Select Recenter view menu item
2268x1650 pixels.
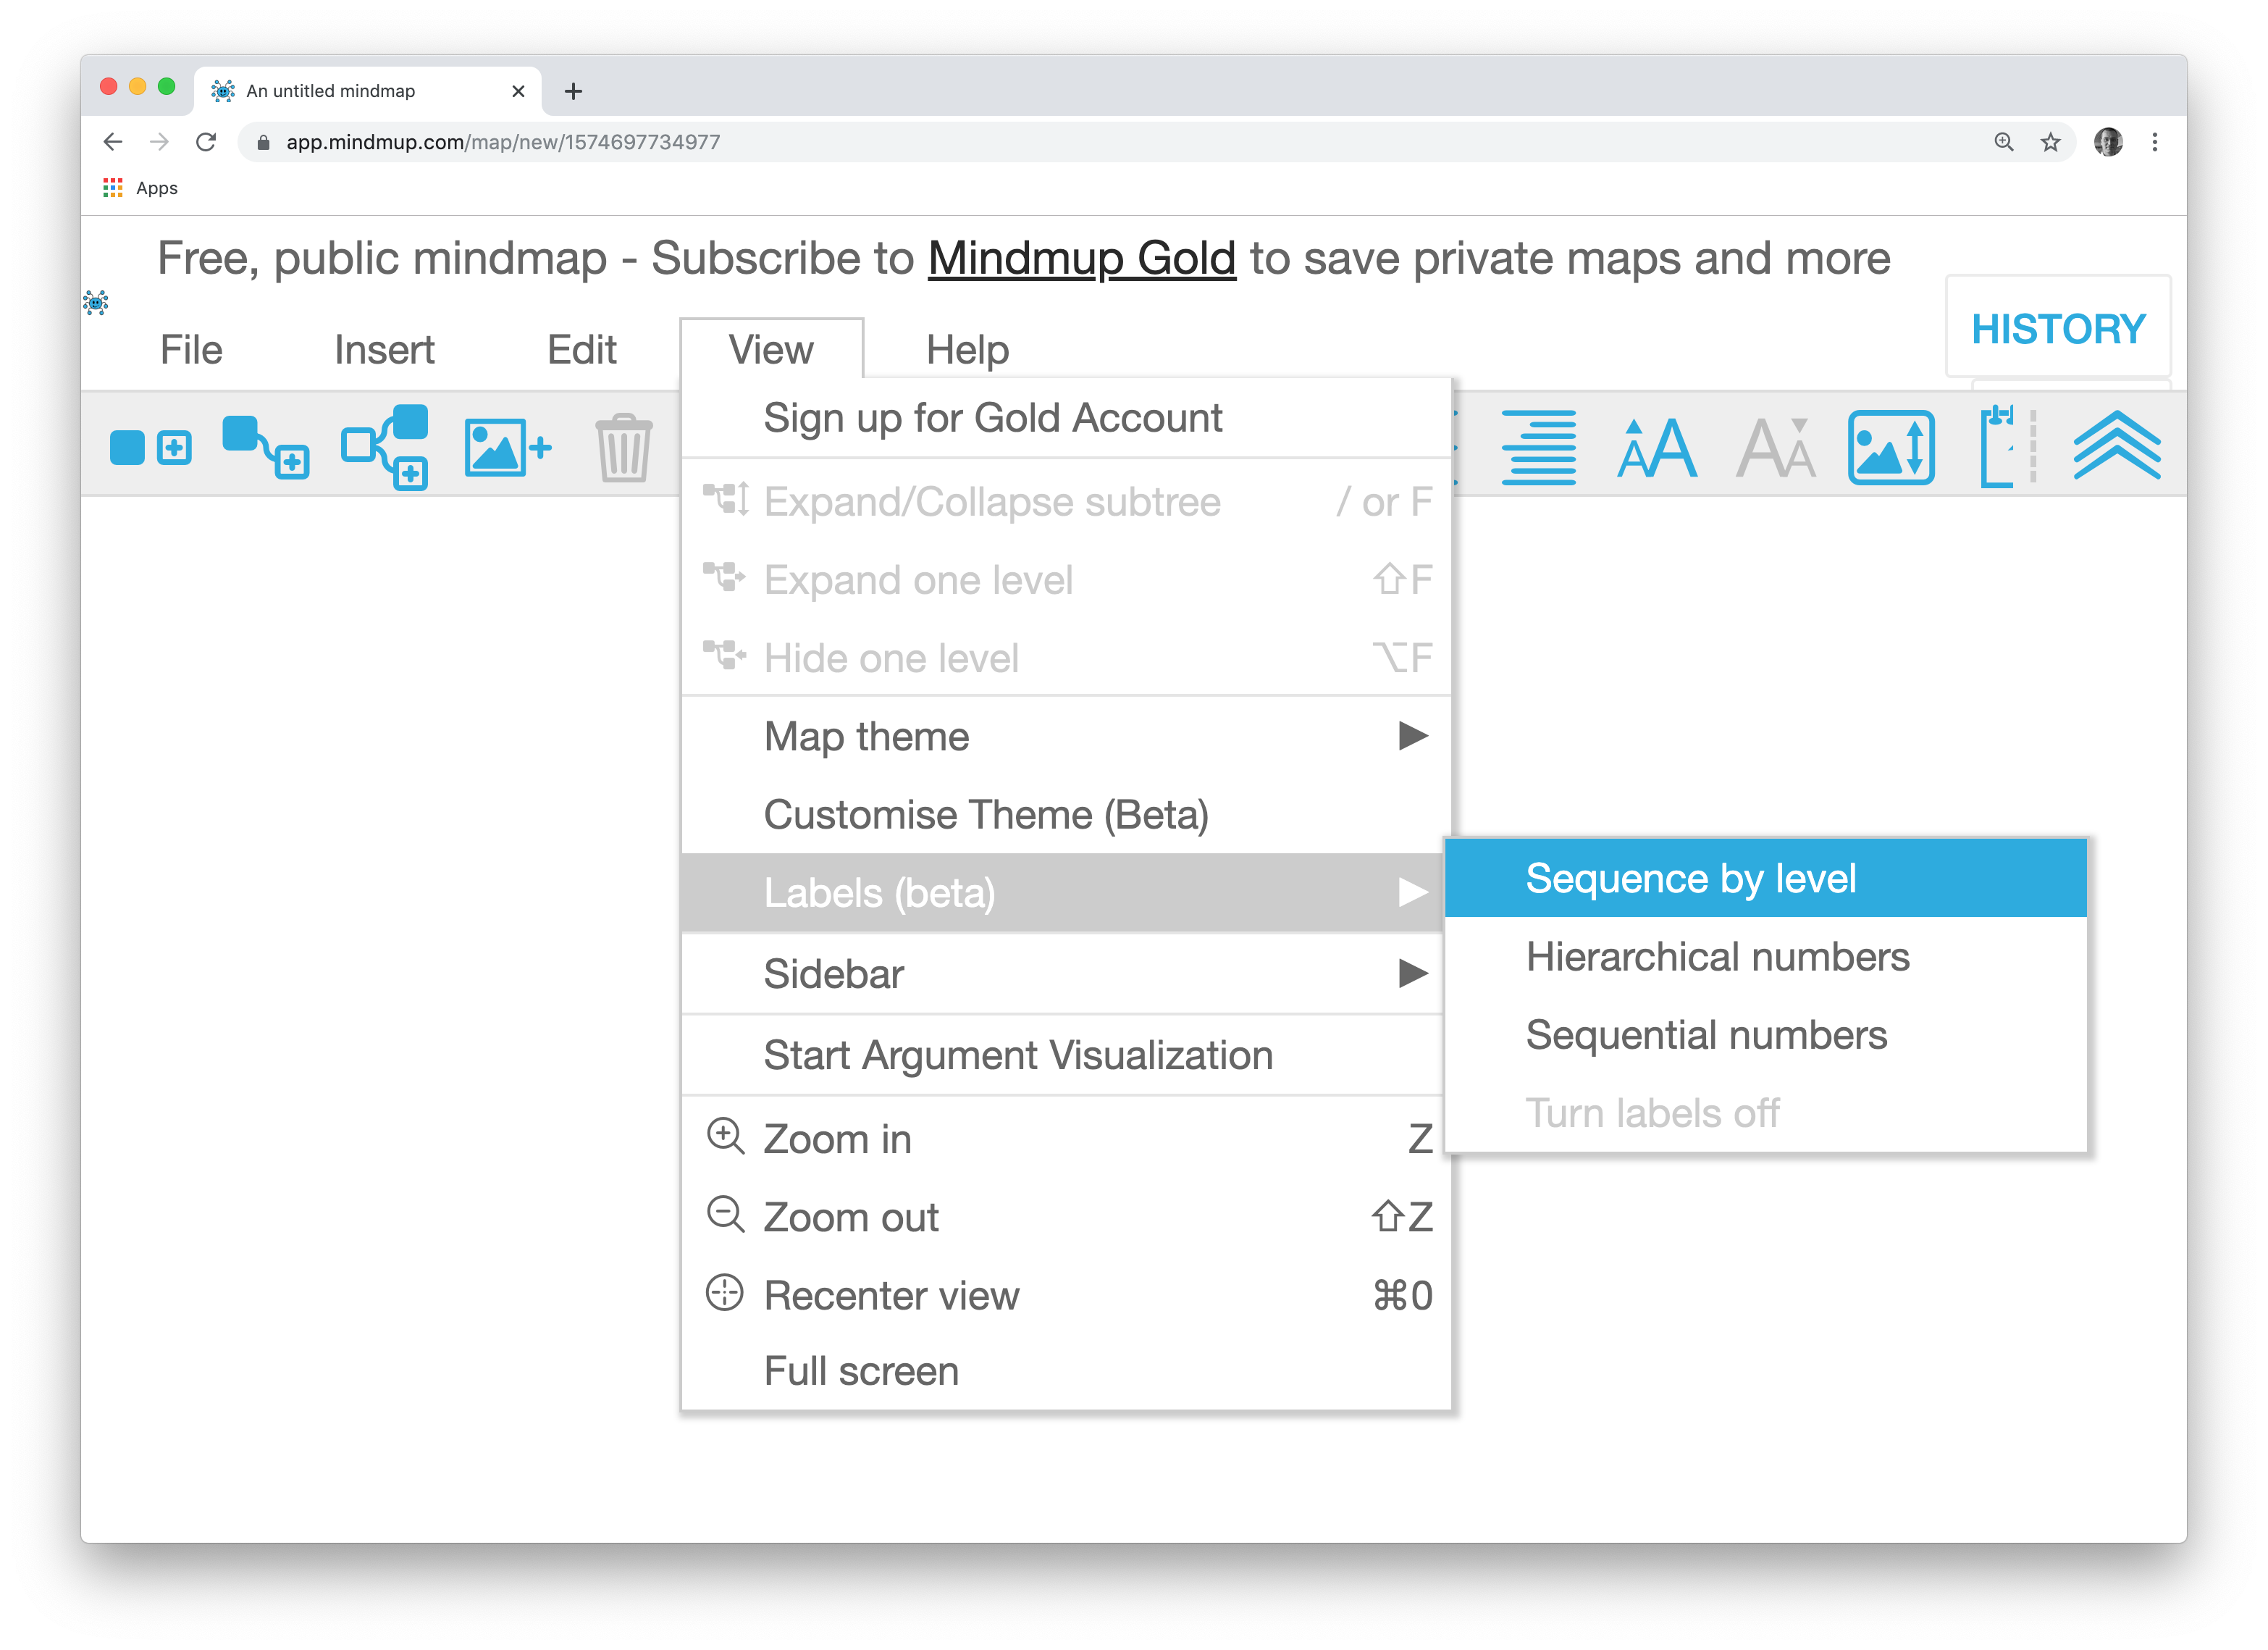(x=1066, y=1295)
